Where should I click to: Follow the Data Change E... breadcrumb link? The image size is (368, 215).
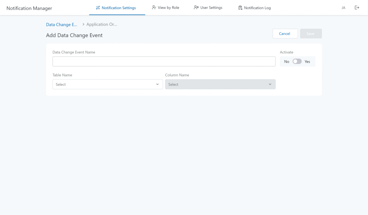point(62,25)
